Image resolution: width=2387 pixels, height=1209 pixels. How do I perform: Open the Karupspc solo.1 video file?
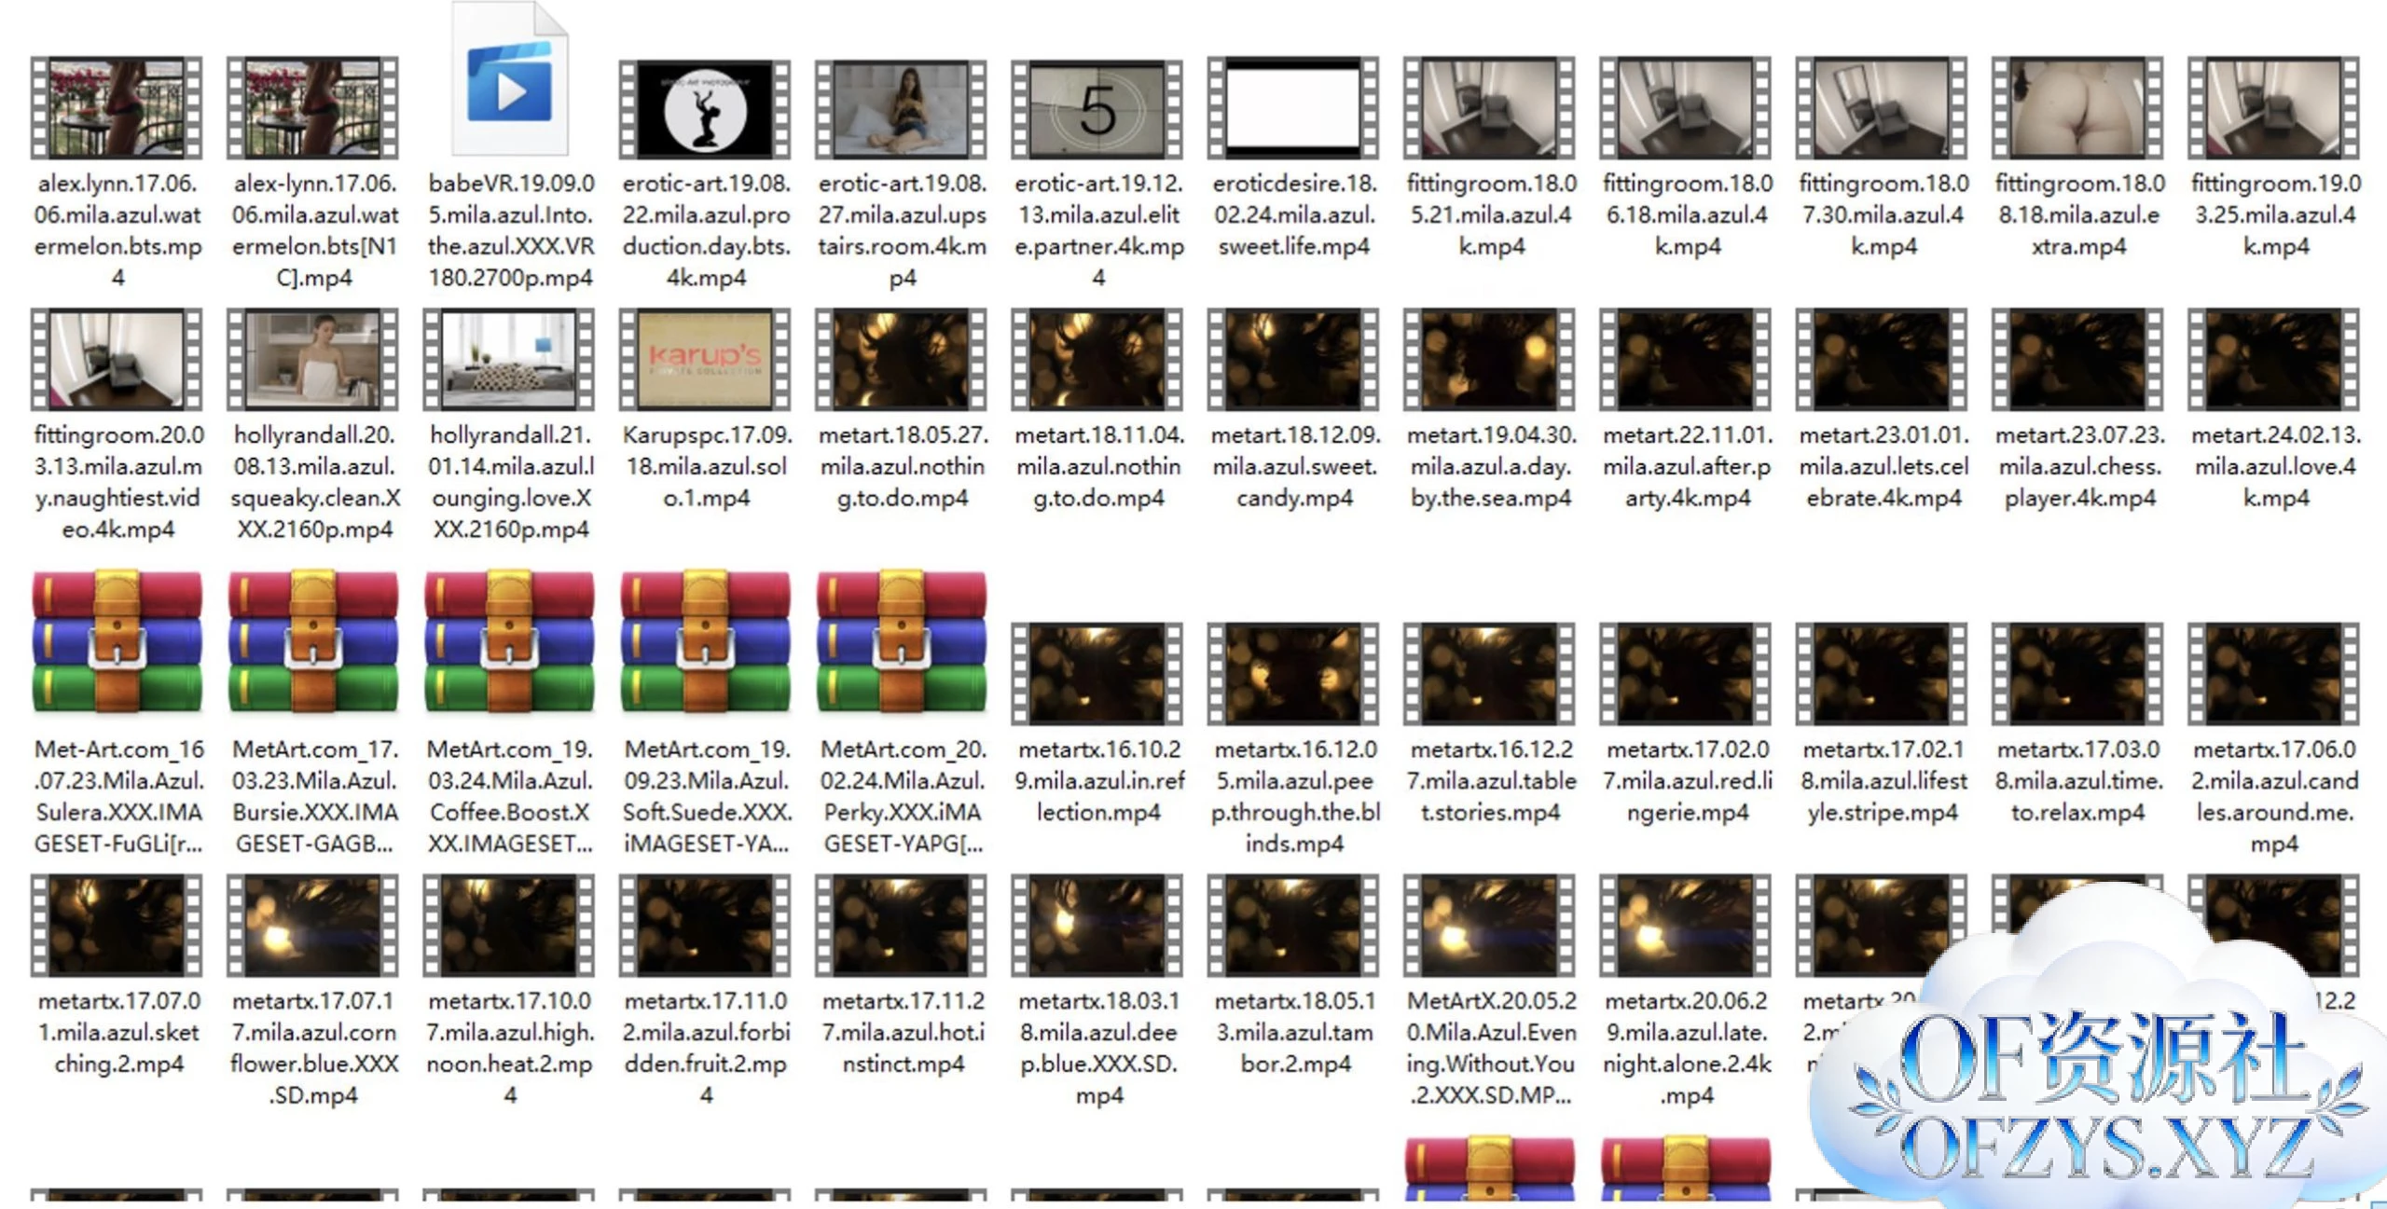(x=706, y=360)
